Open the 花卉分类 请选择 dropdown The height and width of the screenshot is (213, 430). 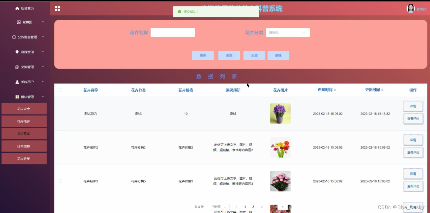[x=288, y=33]
